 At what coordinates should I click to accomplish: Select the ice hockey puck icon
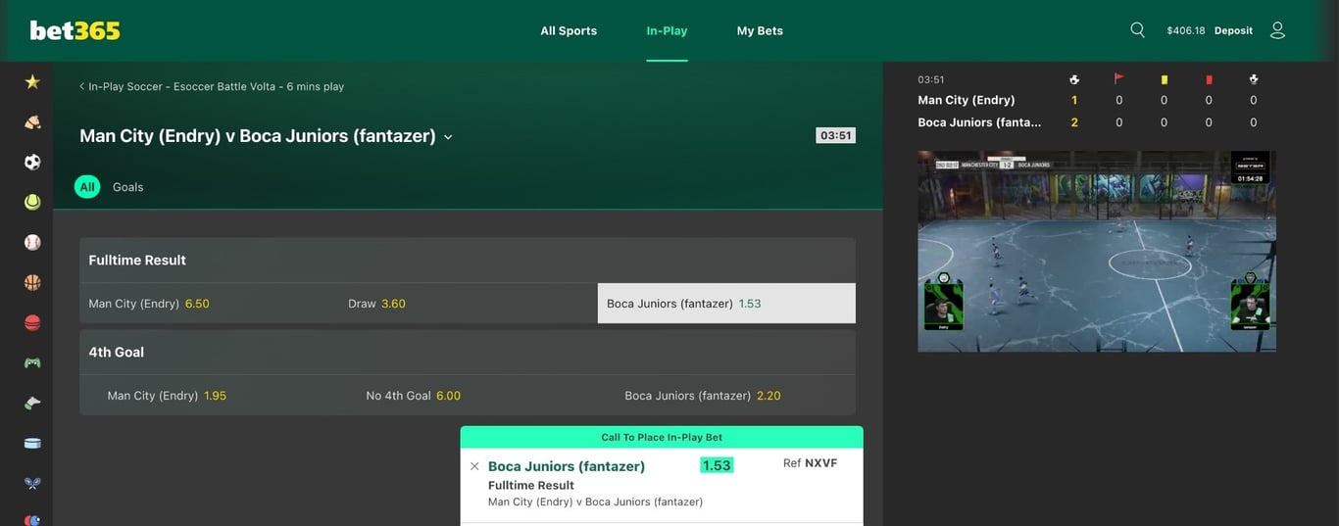32,443
